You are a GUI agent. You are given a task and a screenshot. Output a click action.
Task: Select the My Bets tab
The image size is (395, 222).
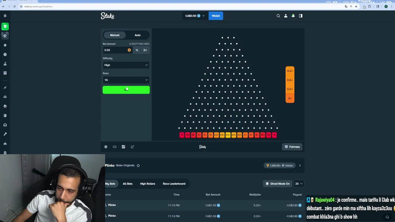[110, 184]
